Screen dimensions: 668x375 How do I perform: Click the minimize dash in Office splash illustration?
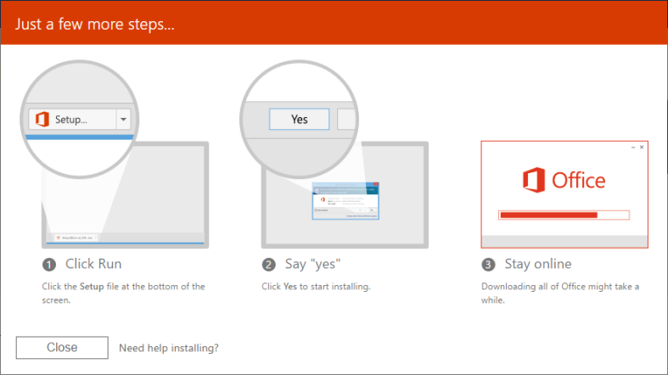(633, 148)
